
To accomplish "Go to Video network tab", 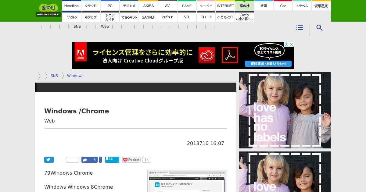I will (71, 17).
